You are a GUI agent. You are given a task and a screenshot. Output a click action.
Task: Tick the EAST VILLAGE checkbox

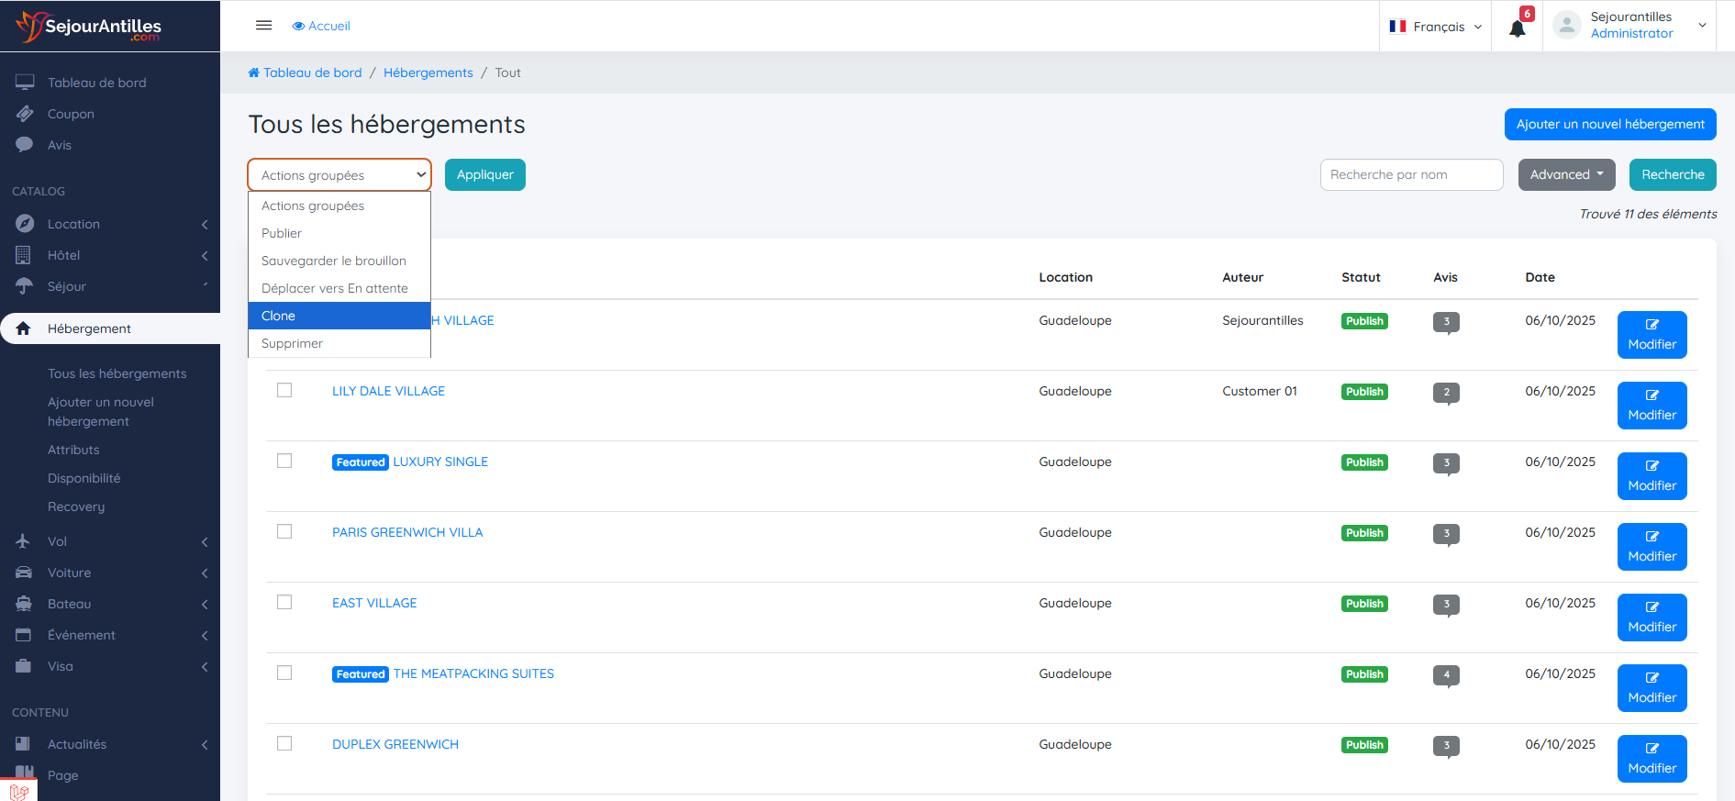tap(284, 603)
